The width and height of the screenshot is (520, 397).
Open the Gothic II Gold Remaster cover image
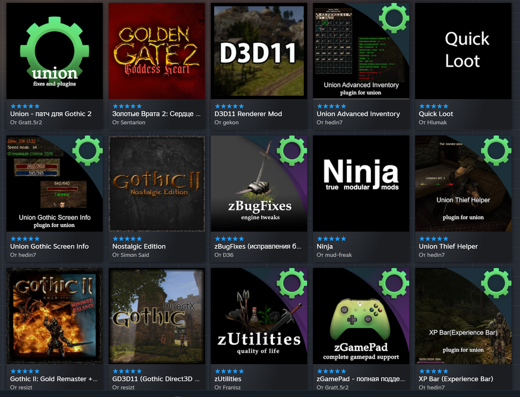point(55,316)
